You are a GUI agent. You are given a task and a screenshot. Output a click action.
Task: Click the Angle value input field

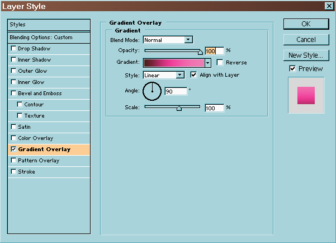coord(176,91)
